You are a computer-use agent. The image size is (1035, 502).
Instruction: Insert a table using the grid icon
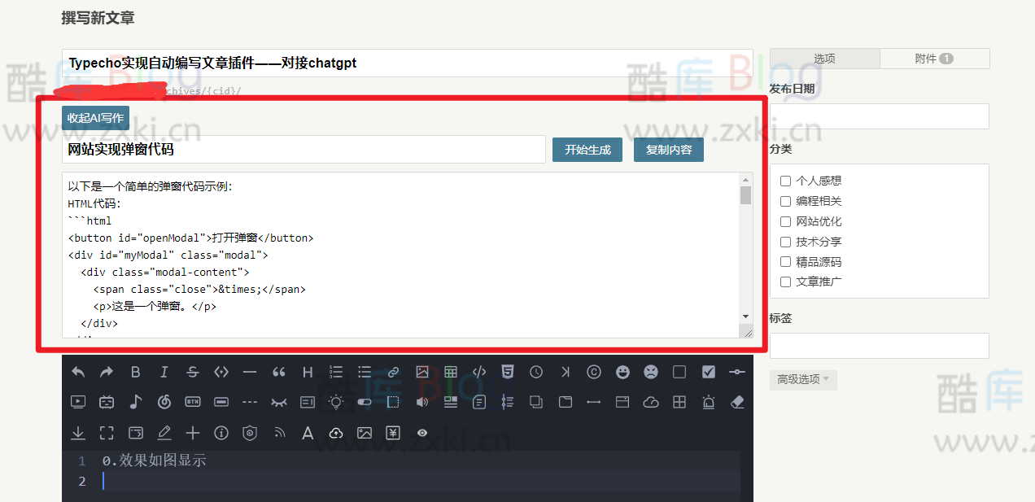coord(451,372)
